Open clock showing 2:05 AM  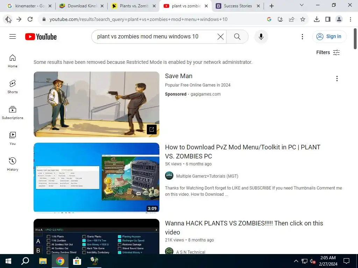[x=328, y=261]
